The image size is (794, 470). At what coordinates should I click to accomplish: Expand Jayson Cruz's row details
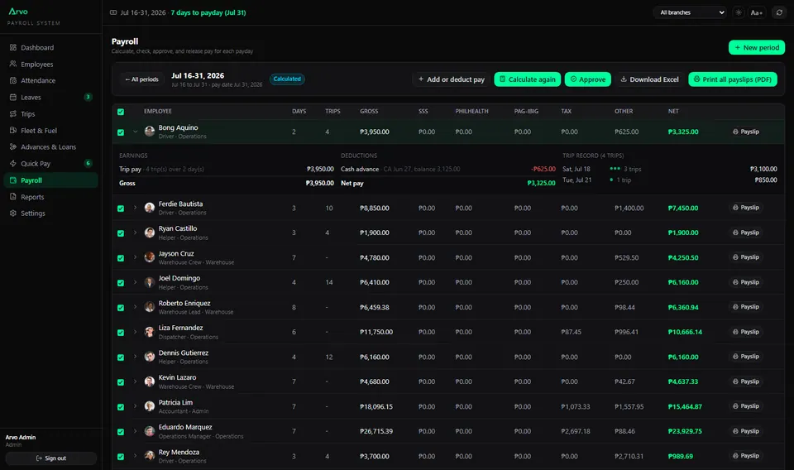(135, 257)
